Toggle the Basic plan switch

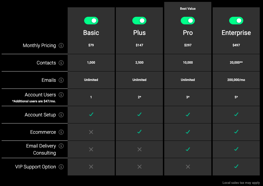91,21
